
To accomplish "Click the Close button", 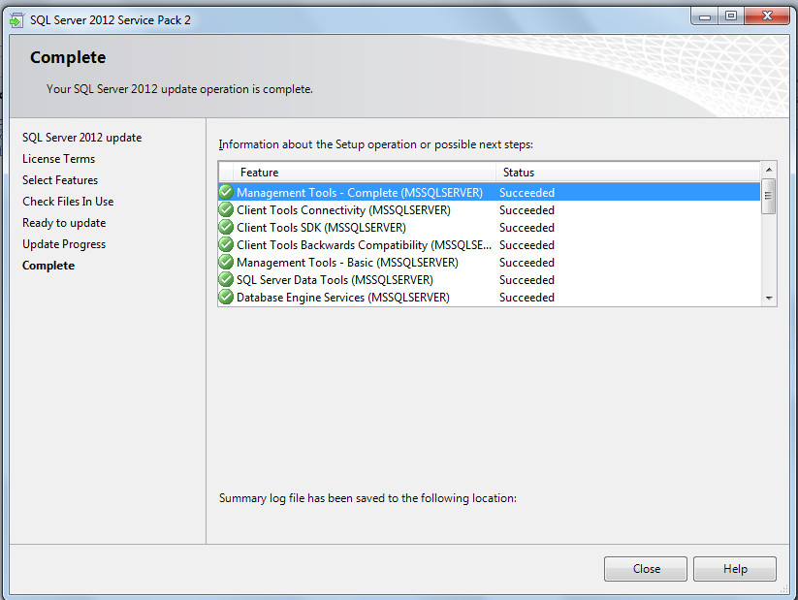I will (646, 568).
